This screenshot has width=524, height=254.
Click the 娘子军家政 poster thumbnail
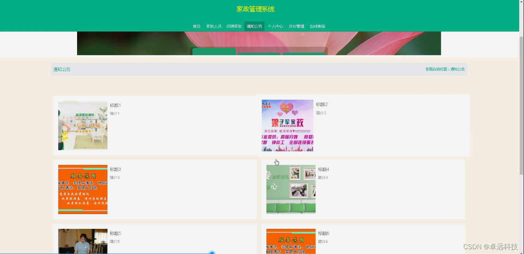pos(287,125)
